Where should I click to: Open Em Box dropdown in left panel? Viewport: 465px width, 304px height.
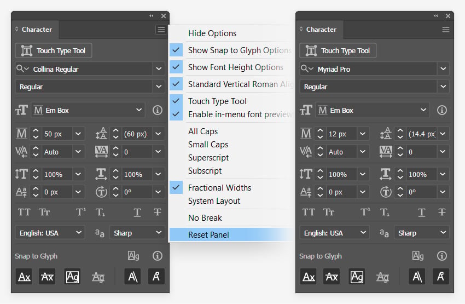pos(89,110)
